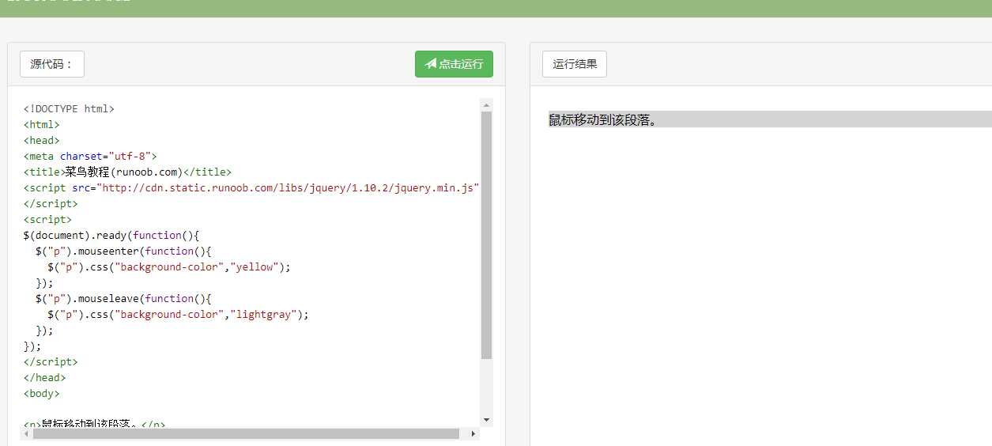Click the $(document).ready(function(){ line

tap(111, 236)
